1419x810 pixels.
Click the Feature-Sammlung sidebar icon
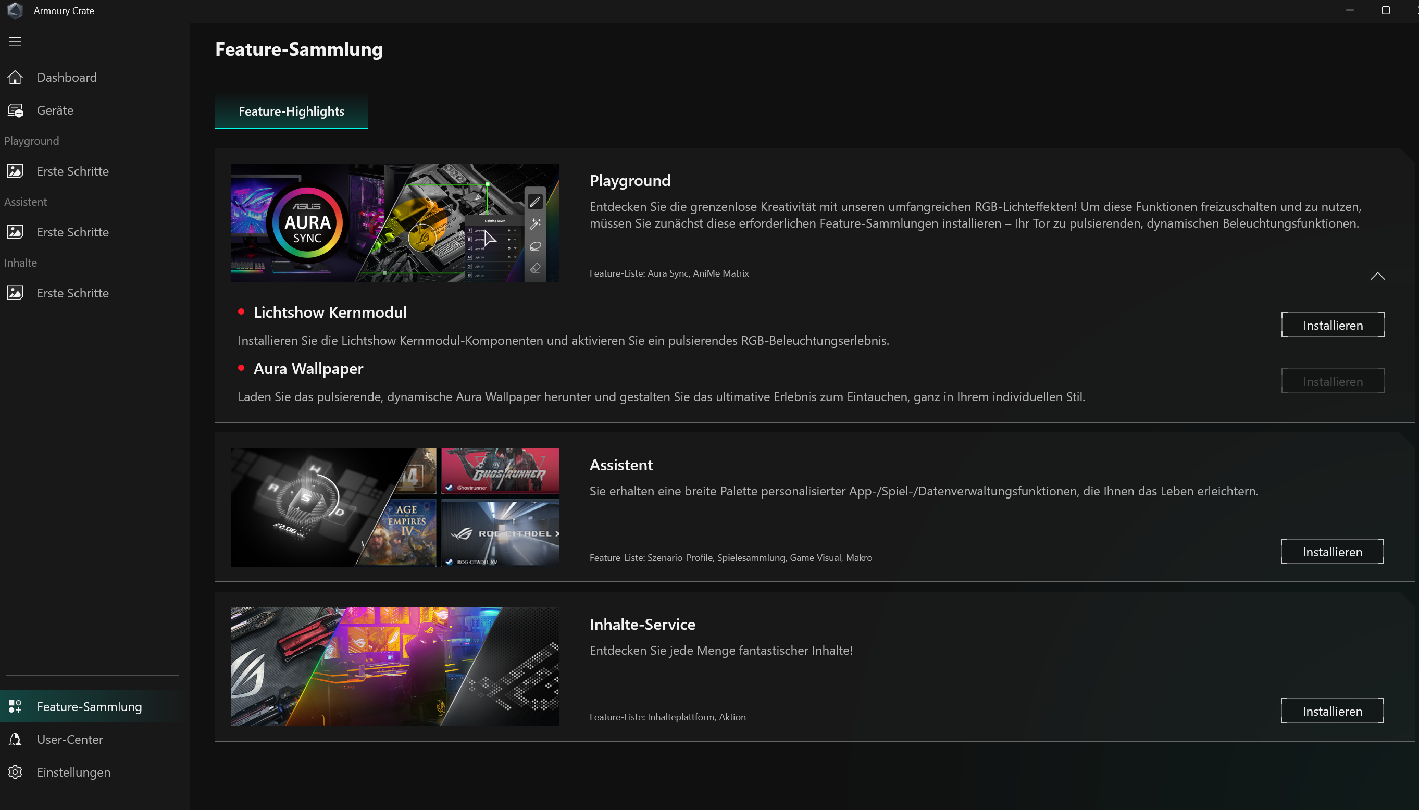(15, 706)
